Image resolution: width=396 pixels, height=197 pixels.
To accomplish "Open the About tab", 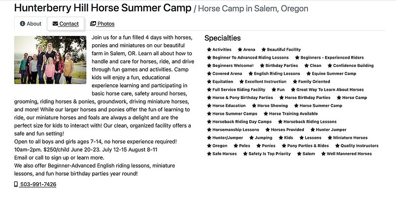I will [31, 24].
